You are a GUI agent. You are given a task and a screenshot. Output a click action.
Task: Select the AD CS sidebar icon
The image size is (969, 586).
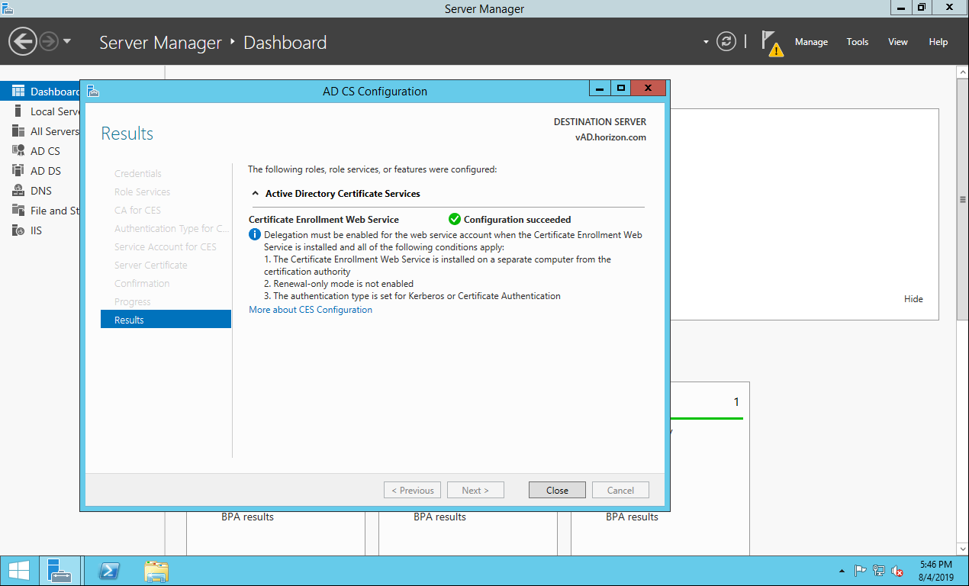pos(18,151)
